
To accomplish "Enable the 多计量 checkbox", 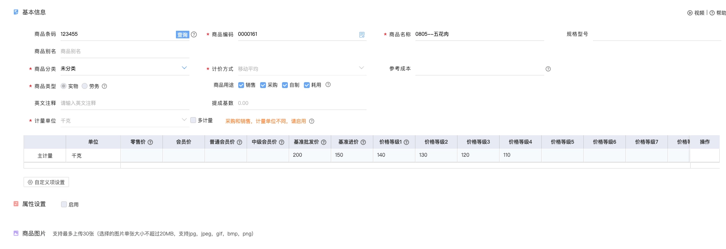I will pyautogui.click(x=193, y=120).
